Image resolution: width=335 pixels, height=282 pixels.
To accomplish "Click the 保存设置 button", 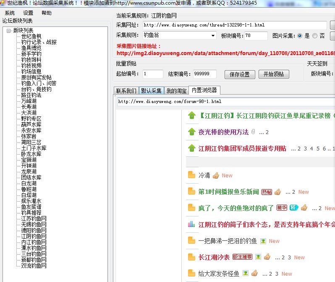I will pos(240,74).
